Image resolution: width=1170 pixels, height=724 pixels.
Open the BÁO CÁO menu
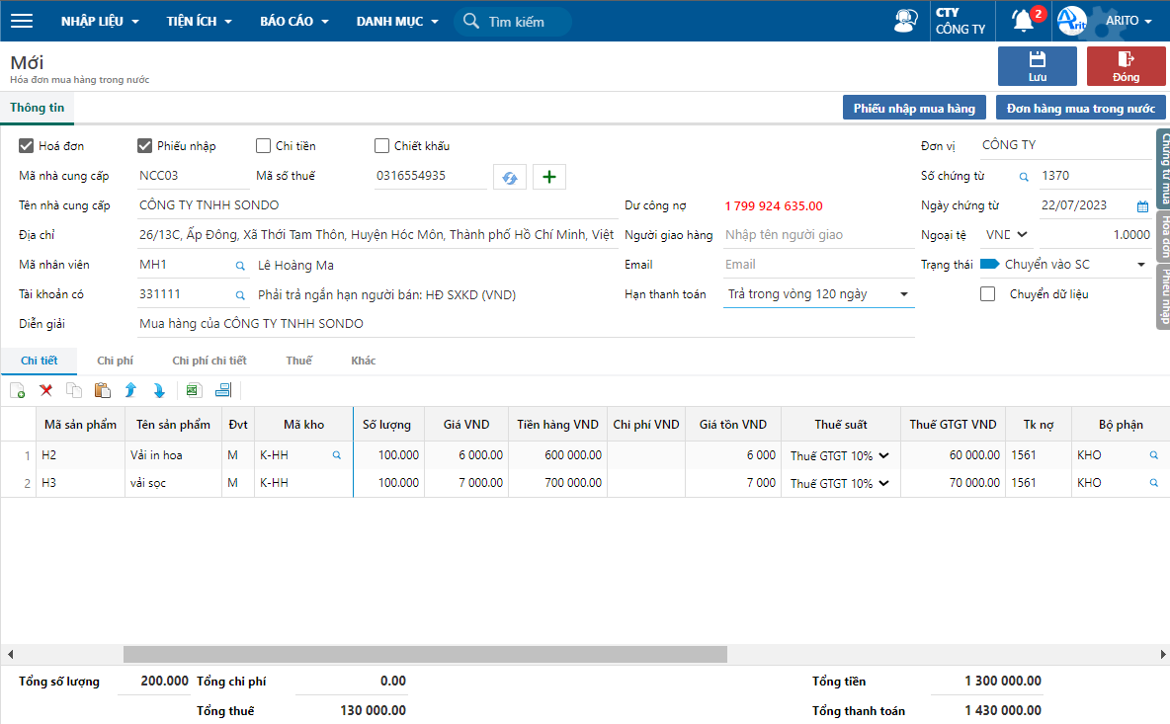(x=293, y=21)
